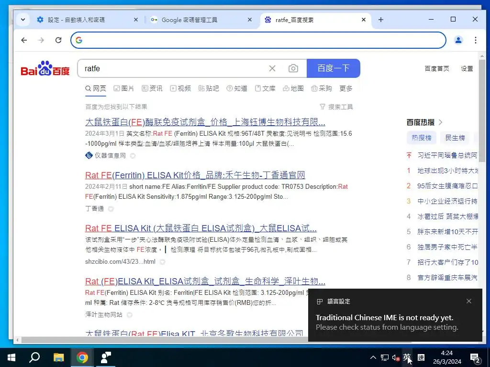Open hot search 胖东来新增10天不开
The image size is (490, 367).
447,232
